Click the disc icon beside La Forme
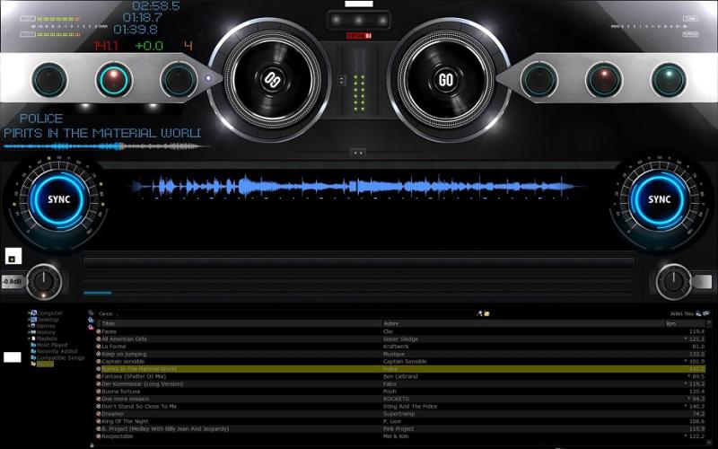The image size is (718, 449). click(99, 347)
